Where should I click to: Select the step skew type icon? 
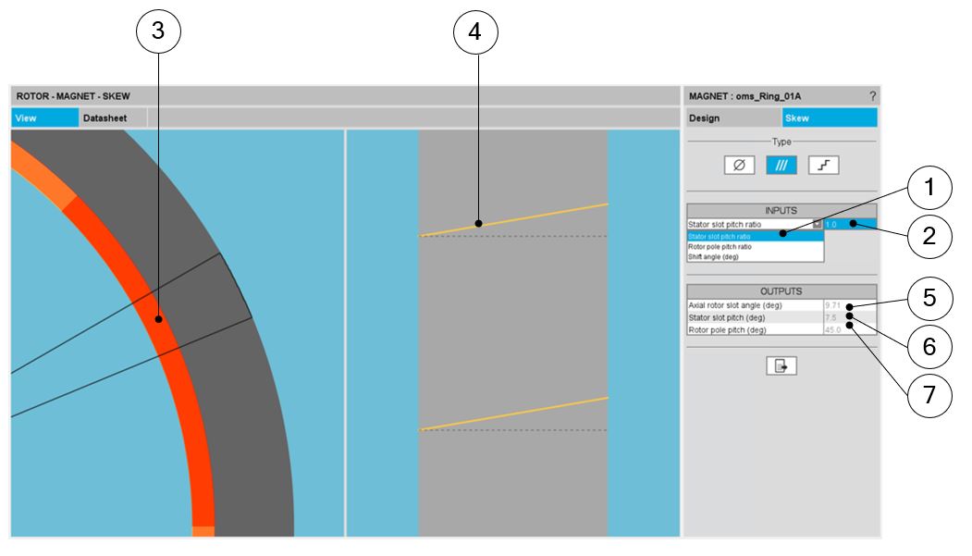pos(823,165)
